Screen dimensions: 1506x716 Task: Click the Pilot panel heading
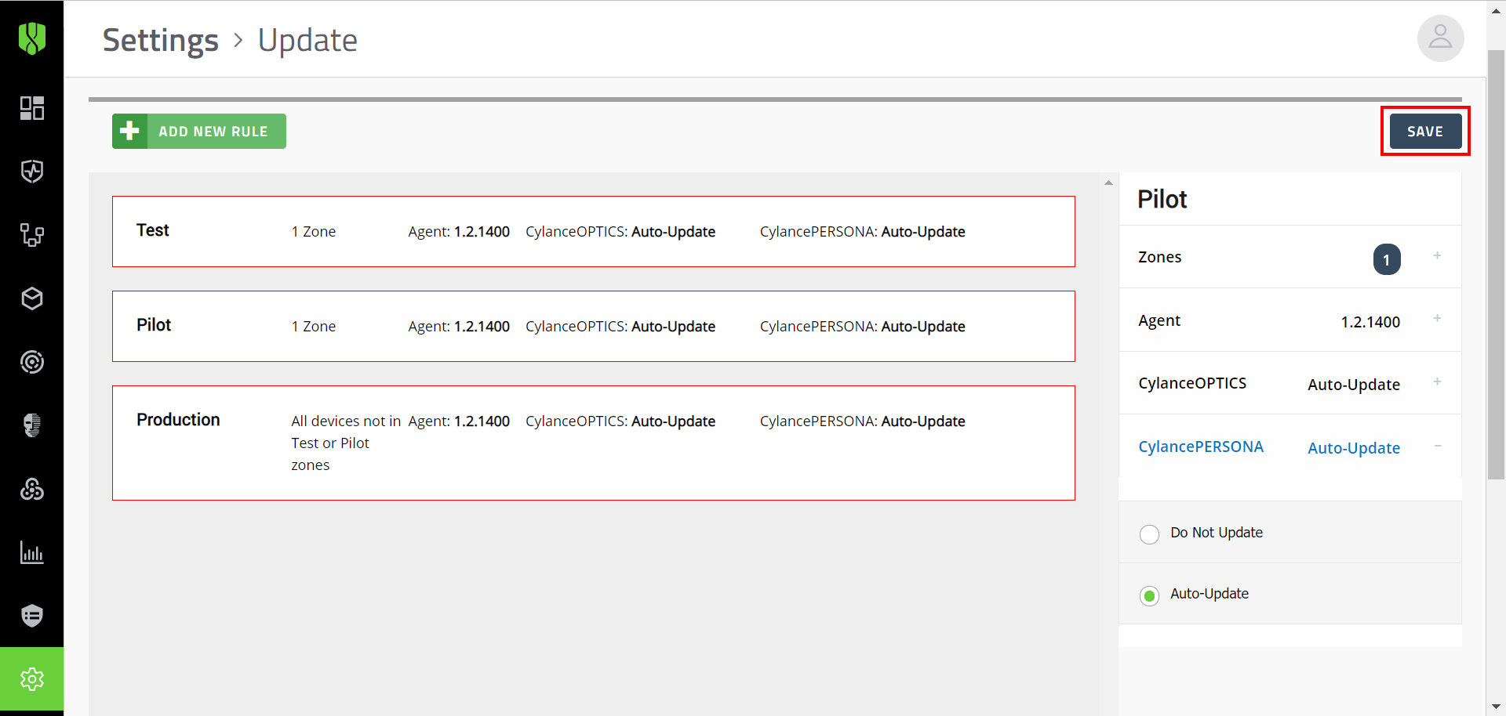[x=1162, y=199]
